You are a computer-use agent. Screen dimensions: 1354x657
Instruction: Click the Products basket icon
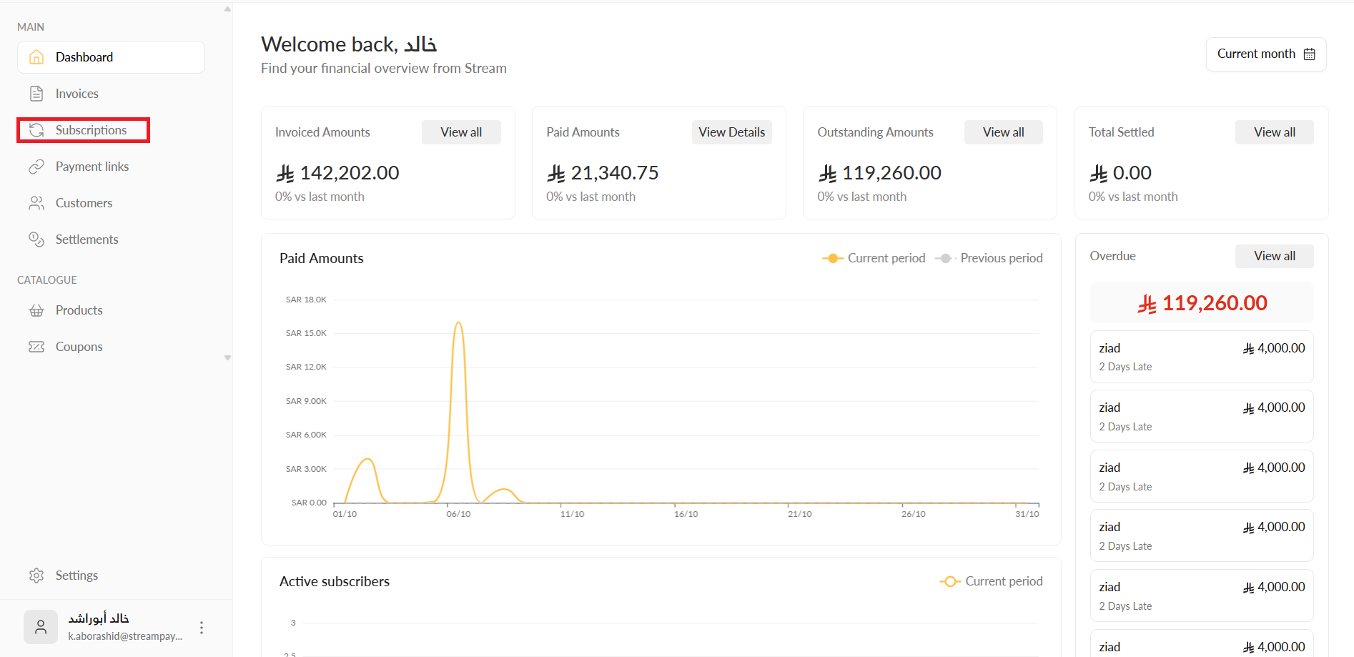[x=36, y=310]
